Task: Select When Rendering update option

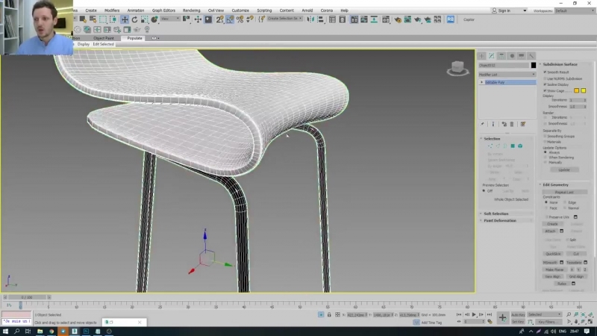Action: [x=546, y=158]
